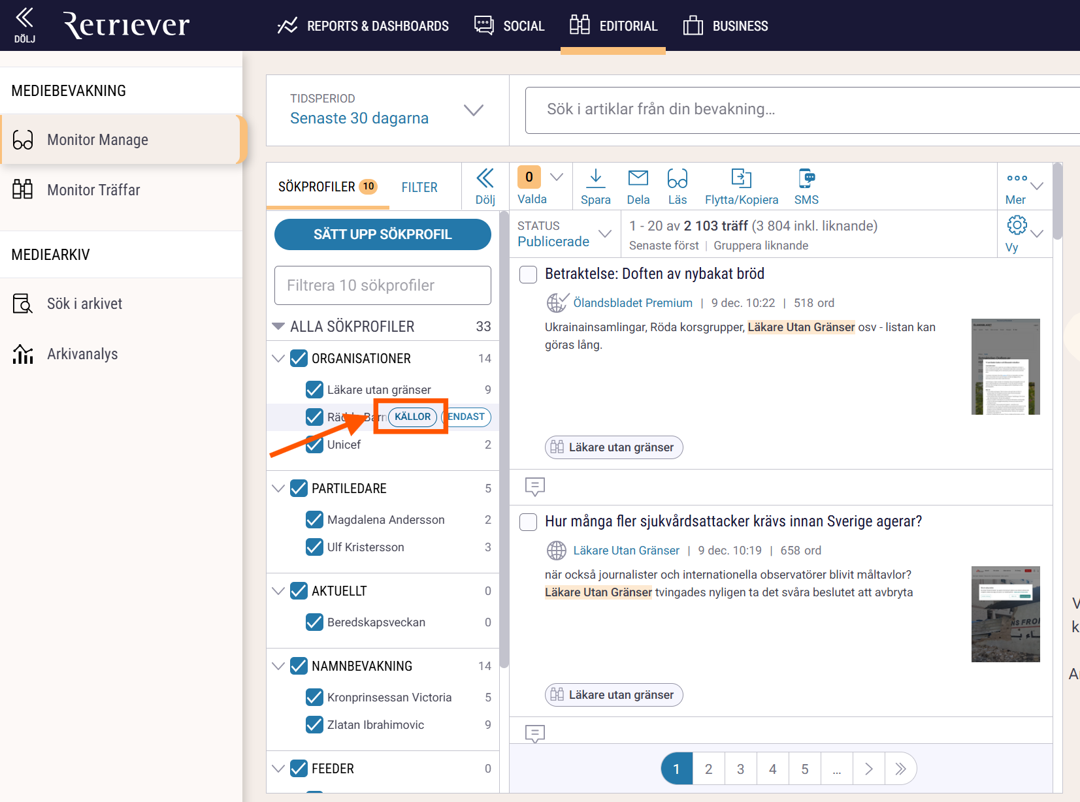Click the Källor pill button
Image resolution: width=1080 pixels, height=802 pixels.
click(412, 417)
